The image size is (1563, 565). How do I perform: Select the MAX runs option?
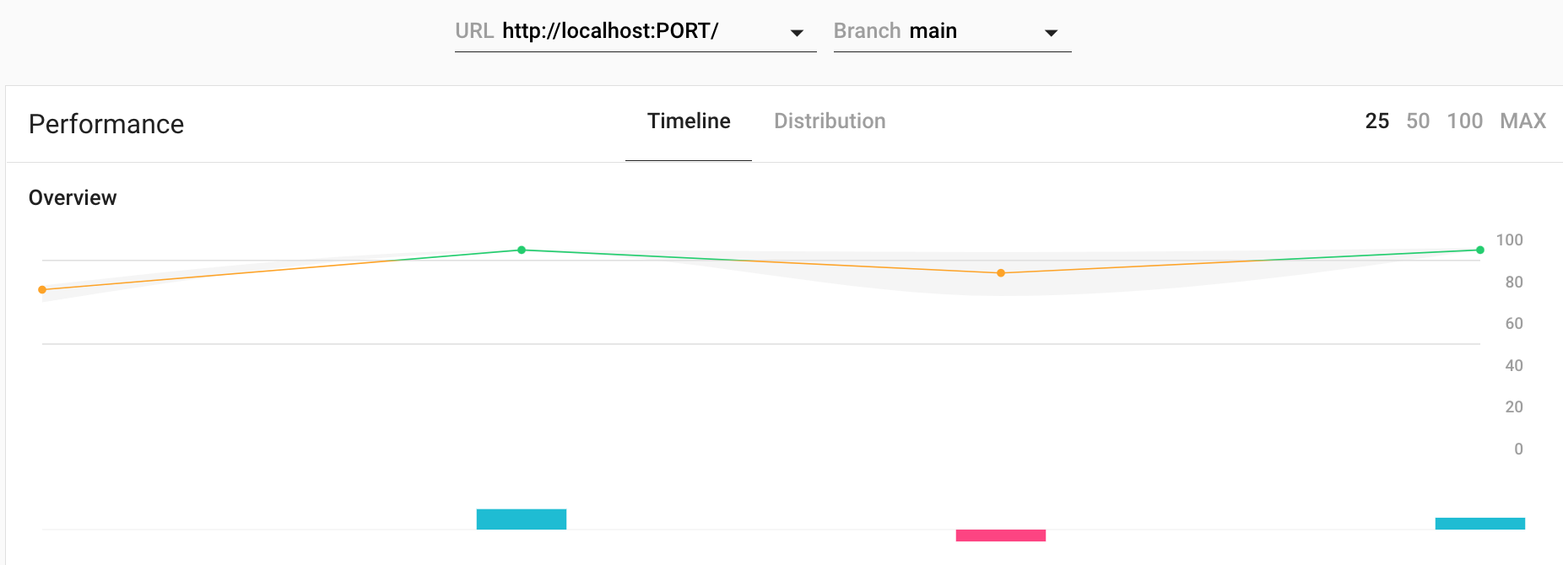pos(1522,121)
